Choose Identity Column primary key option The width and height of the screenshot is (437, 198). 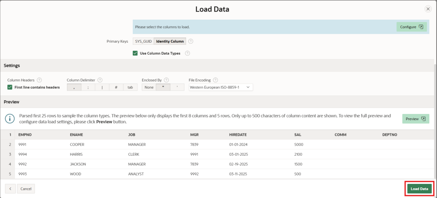170,41
